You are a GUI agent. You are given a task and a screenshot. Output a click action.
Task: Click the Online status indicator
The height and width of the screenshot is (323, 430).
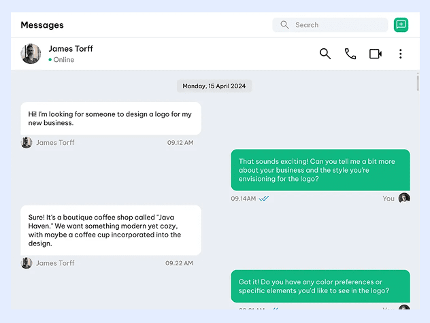coord(61,60)
